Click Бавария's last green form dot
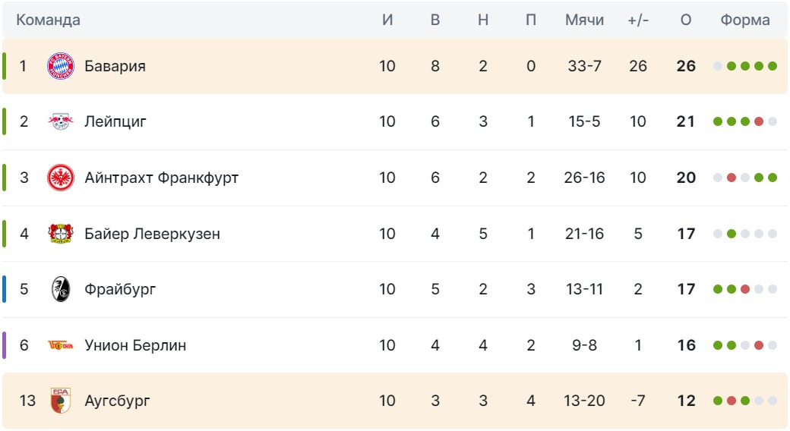This screenshot has width=790, height=431. [773, 66]
